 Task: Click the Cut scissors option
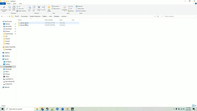(18, 6)
